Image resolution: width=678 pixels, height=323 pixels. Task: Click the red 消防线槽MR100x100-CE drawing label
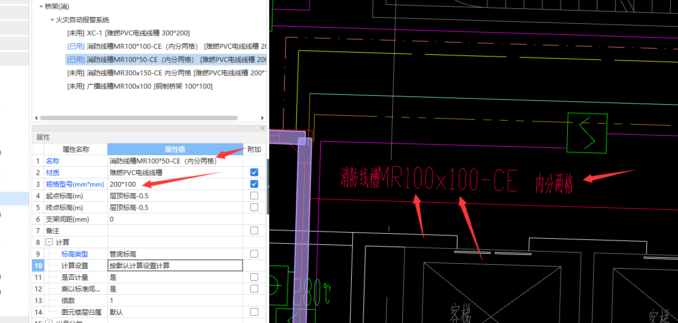pos(429,179)
